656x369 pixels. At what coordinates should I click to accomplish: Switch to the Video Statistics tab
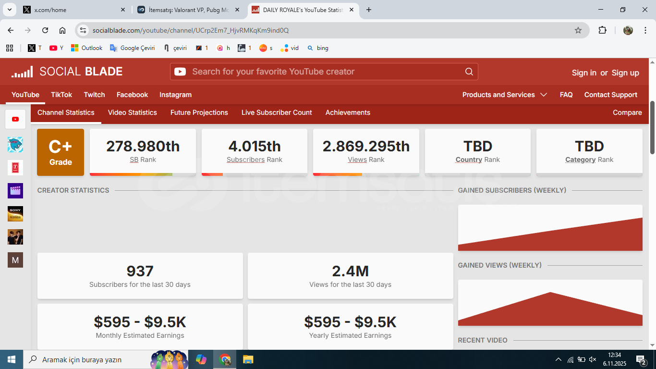tap(133, 112)
